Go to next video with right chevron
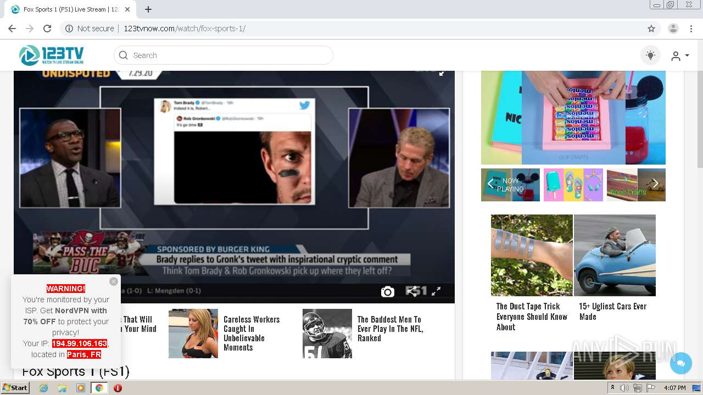This screenshot has width=703, height=395. click(x=655, y=184)
